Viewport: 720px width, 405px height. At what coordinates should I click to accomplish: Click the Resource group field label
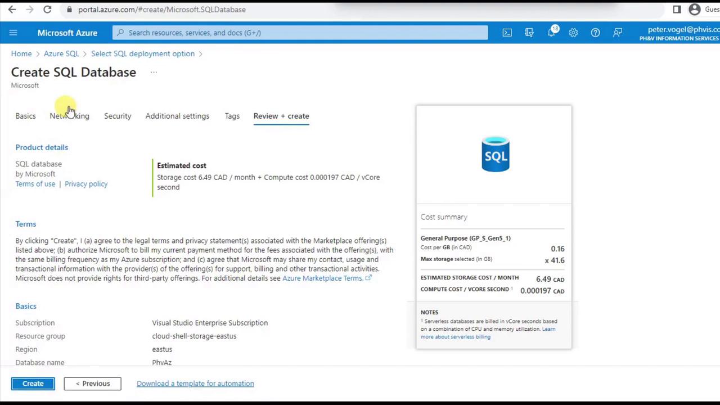[40, 336]
